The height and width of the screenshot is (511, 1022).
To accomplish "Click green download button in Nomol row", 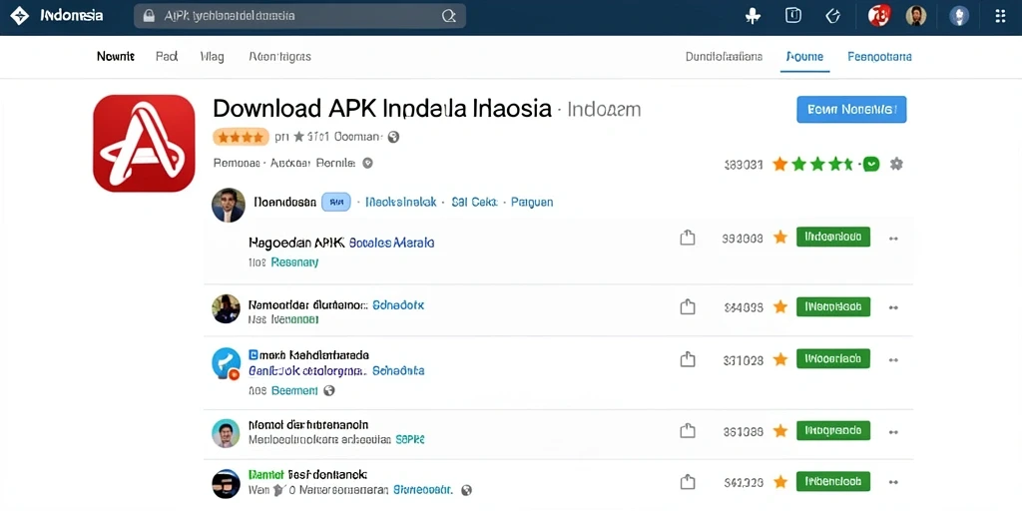I will click(x=833, y=430).
